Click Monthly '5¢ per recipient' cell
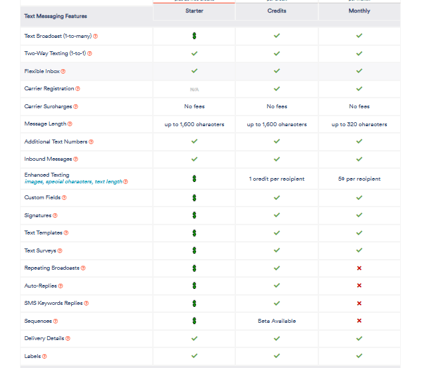 click(x=359, y=179)
